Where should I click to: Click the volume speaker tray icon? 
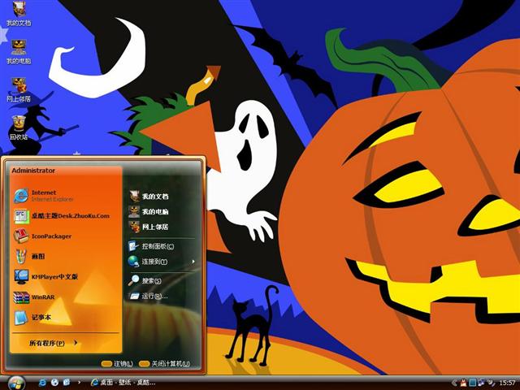pos(491,383)
